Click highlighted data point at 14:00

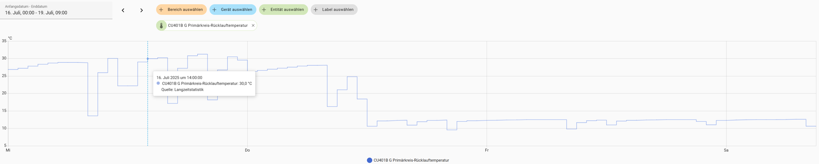[147, 59]
